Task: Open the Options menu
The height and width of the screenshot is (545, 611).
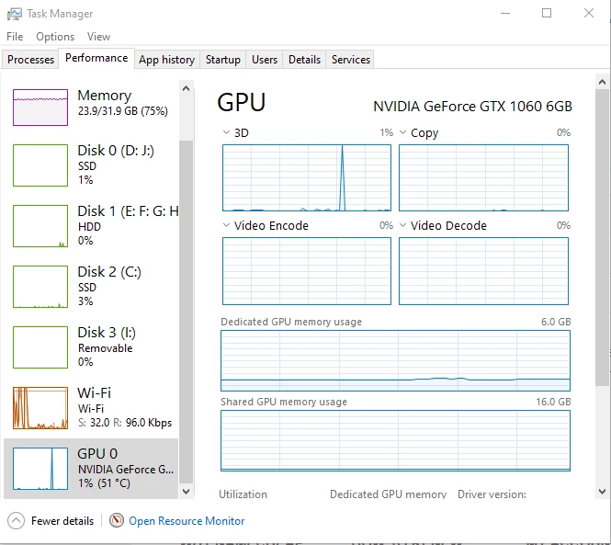Action: (x=55, y=37)
